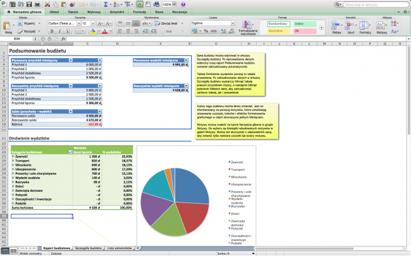Open the templates gallery icon
The image size is (411, 256).
(x=12, y=4)
